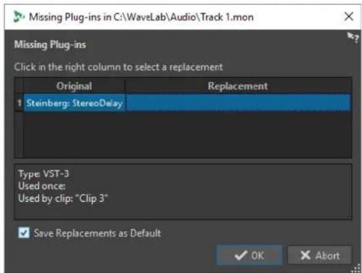Click the Missing Plug-ins heading text

50,45
